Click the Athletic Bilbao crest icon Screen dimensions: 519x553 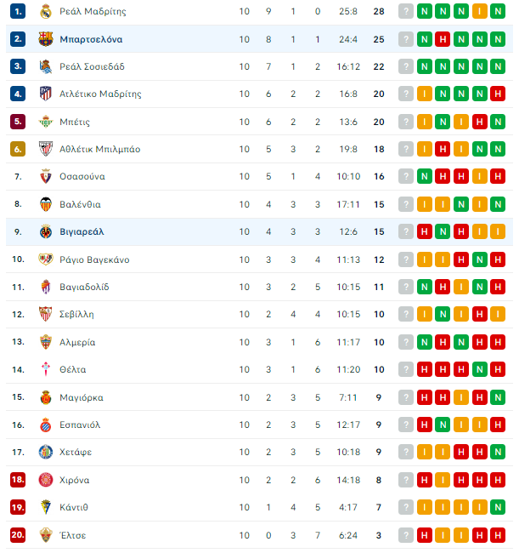click(x=45, y=149)
